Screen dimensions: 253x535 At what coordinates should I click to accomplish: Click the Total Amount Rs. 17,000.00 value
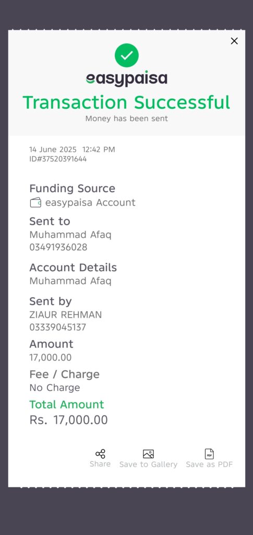coord(68,420)
